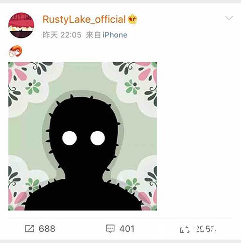This screenshot has width=241, height=243.
Task: Click the top-right green flower ornament
Action: (x=132, y=87)
